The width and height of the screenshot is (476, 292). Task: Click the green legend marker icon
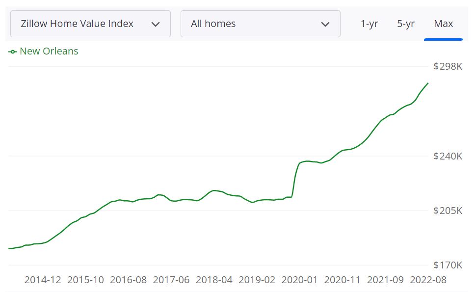(12, 52)
